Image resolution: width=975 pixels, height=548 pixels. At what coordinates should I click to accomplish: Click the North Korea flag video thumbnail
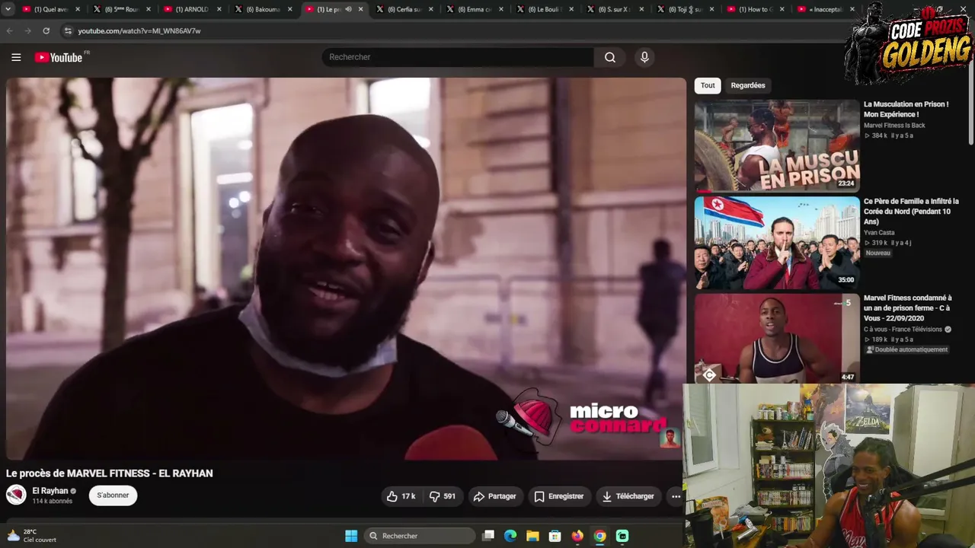[777, 243]
